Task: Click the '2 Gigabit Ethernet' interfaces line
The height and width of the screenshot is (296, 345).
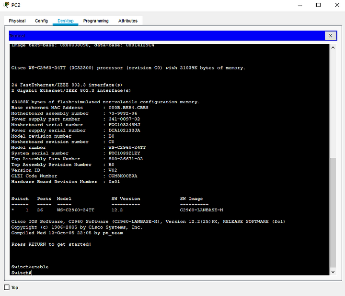Action: 71,90
